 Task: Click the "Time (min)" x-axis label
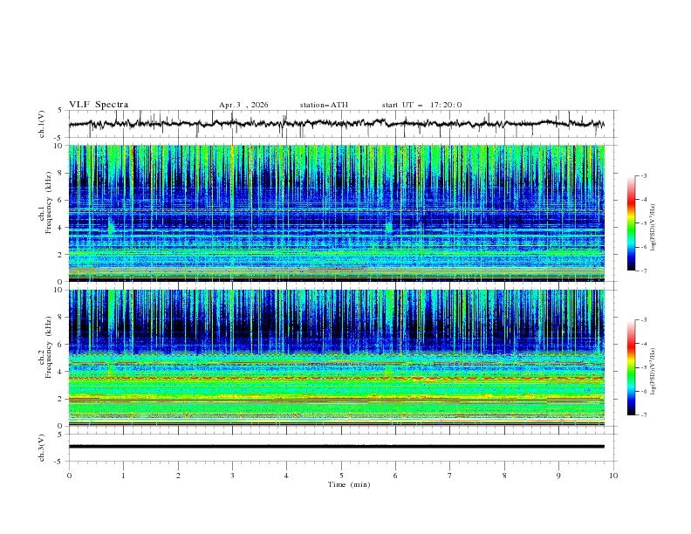(x=349, y=484)
